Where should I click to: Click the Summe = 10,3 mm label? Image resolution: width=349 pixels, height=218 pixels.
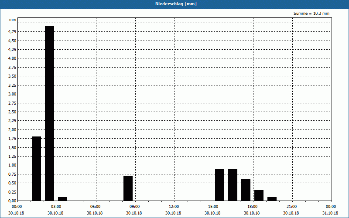311,14
